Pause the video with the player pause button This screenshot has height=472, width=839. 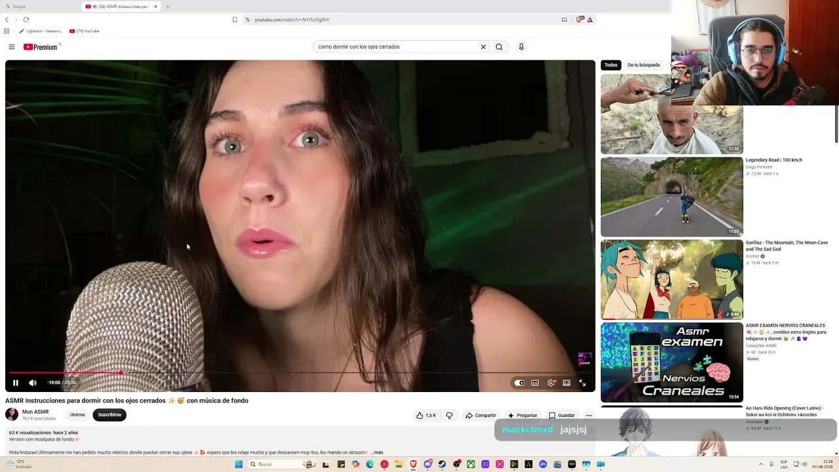click(x=16, y=383)
